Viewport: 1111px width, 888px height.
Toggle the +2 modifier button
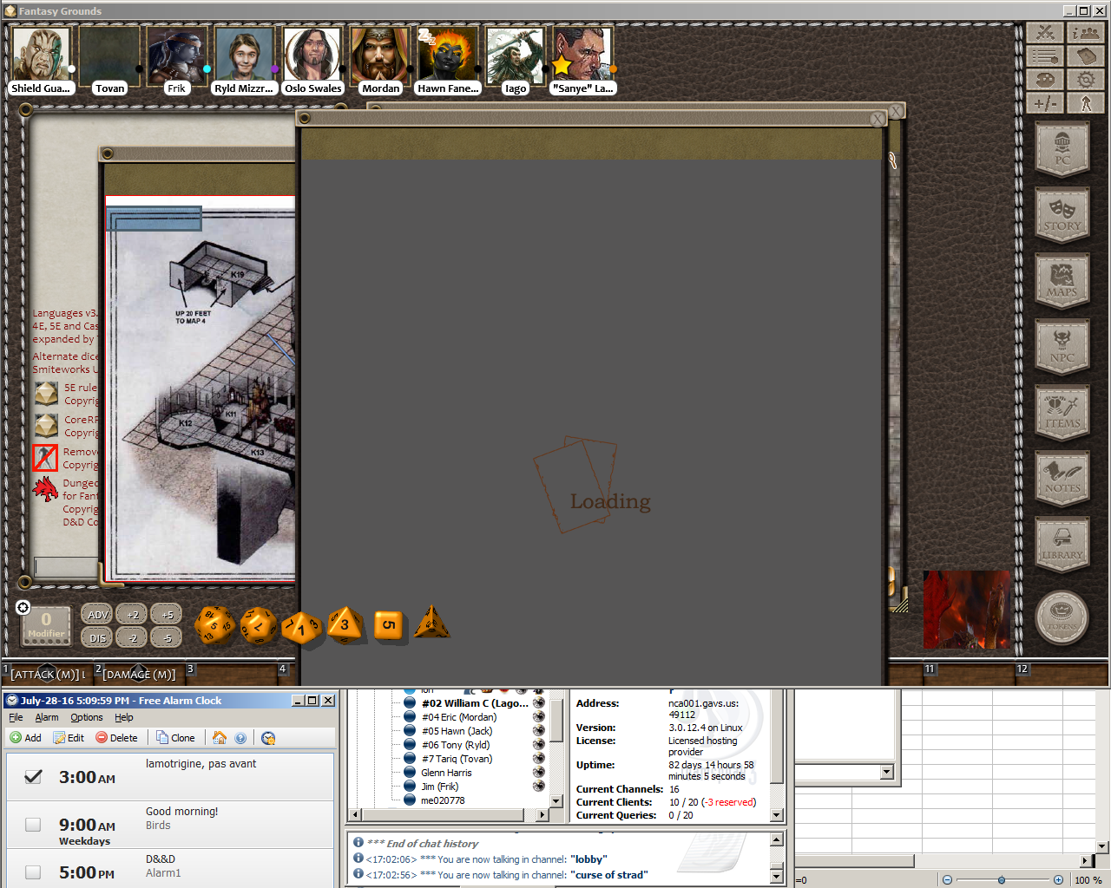[132, 614]
